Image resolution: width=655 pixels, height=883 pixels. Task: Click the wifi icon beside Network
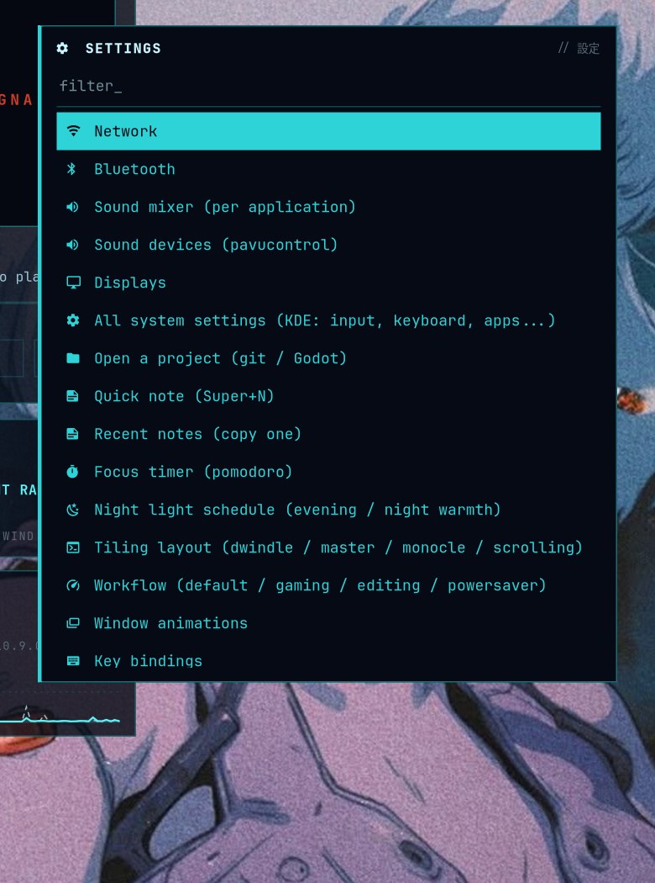73,131
